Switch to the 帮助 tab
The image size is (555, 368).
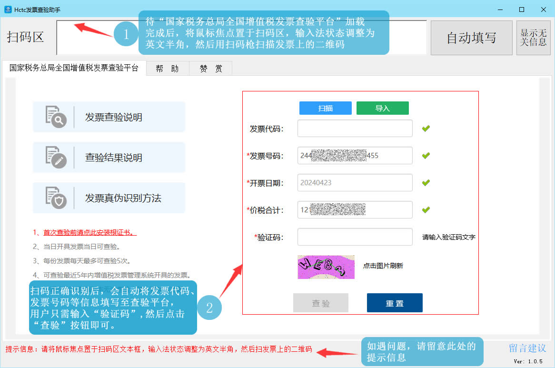tap(168, 68)
